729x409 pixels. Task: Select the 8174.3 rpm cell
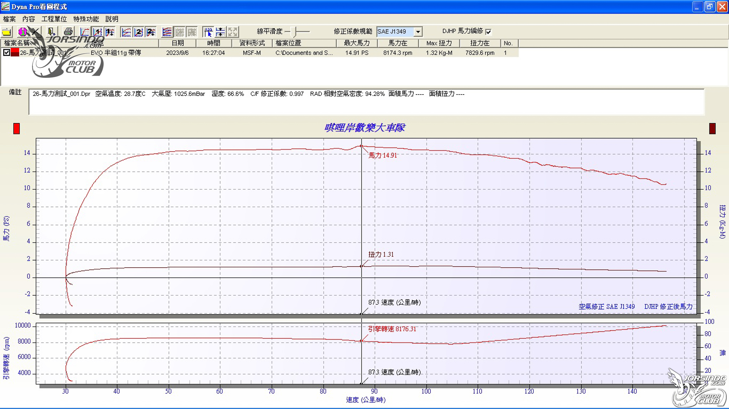click(x=398, y=53)
